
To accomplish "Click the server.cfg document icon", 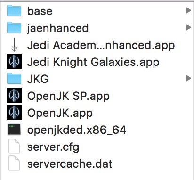I will 14,146.
